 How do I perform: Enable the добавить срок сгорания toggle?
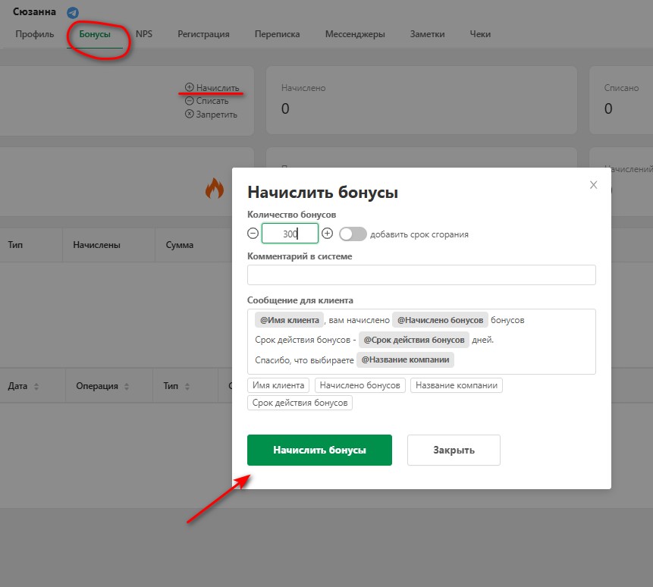(x=353, y=234)
